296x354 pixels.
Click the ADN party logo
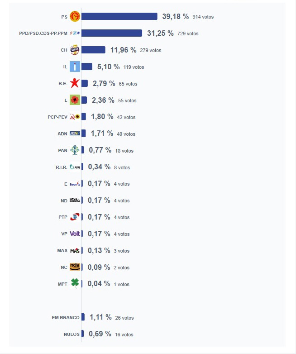point(75,134)
